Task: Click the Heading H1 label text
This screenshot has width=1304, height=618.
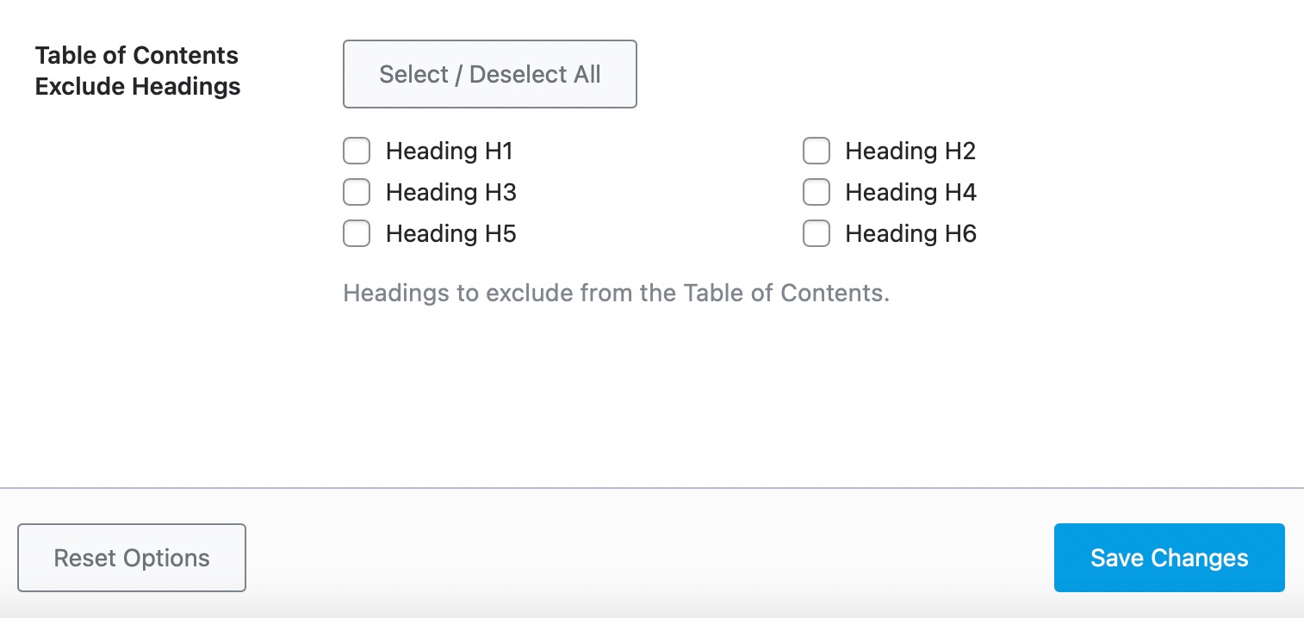Action: pyautogui.click(x=450, y=151)
